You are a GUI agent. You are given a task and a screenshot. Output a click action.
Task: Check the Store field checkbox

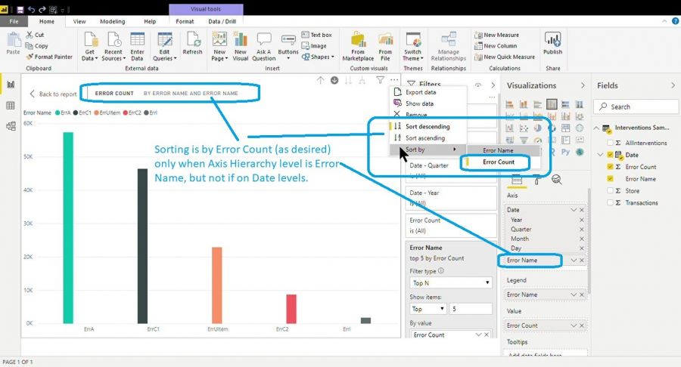tap(610, 190)
